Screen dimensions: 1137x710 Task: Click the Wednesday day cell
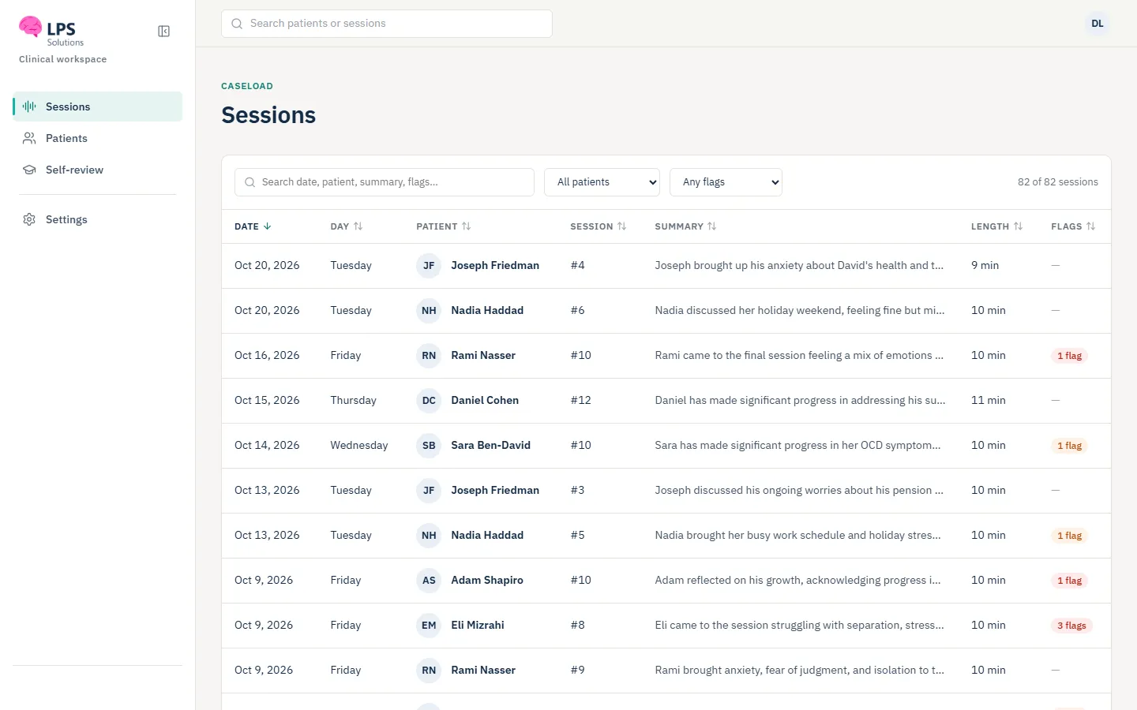[x=359, y=446]
